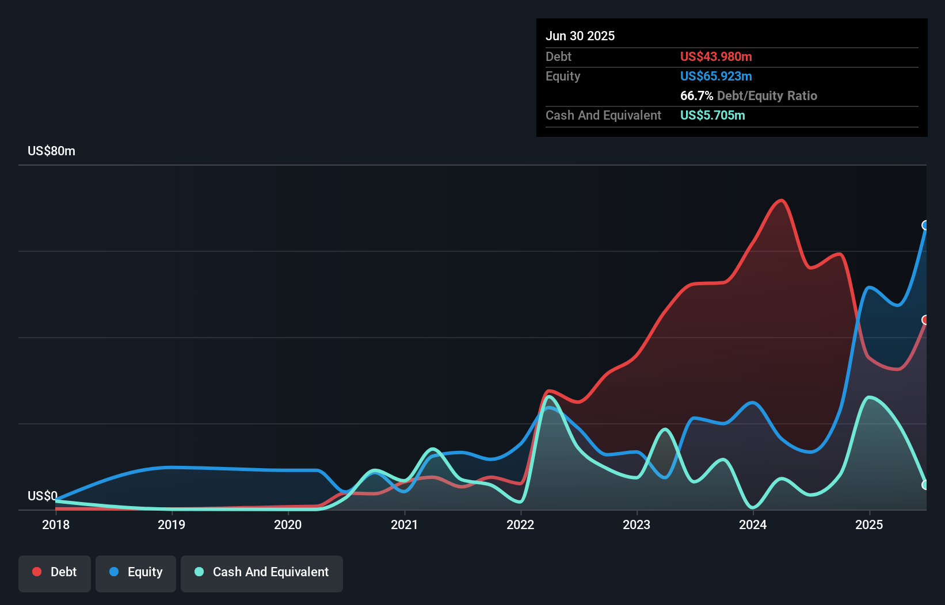
Task: Toggle the Debt series visibility
Action: (x=55, y=573)
